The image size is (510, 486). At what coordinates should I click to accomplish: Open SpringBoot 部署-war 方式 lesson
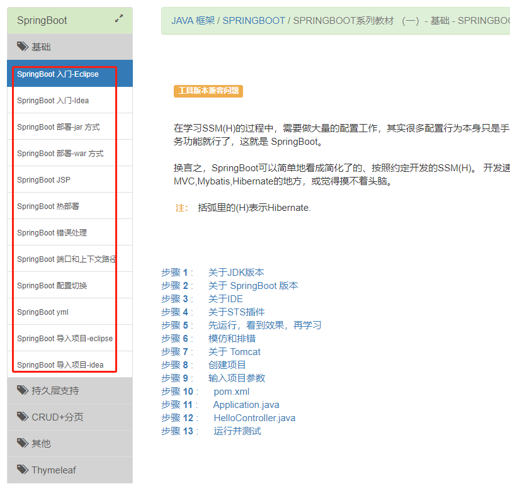70,153
